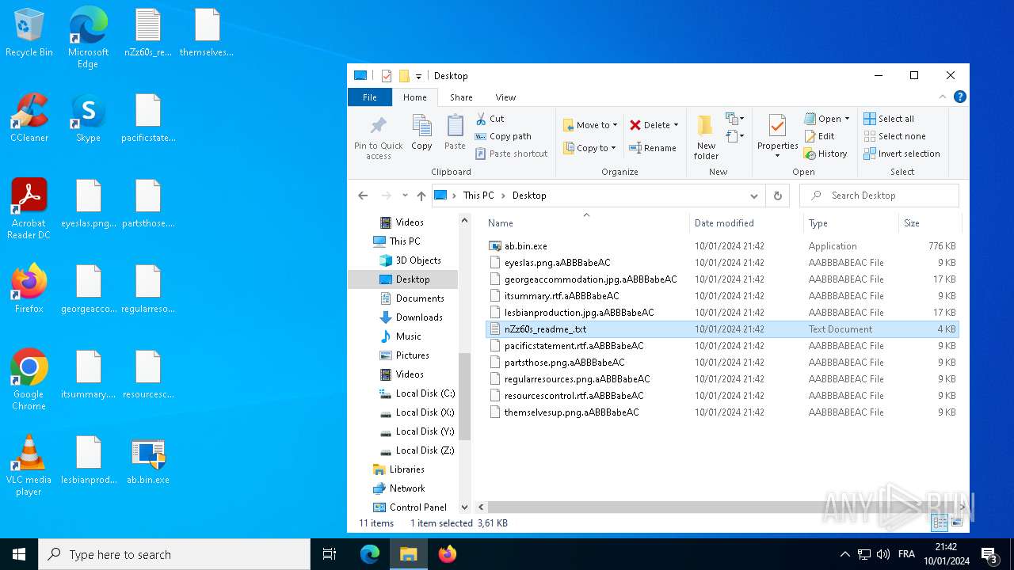Switch to Large icons view icon
The width and height of the screenshot is (1014, 570).
point(957,522)
